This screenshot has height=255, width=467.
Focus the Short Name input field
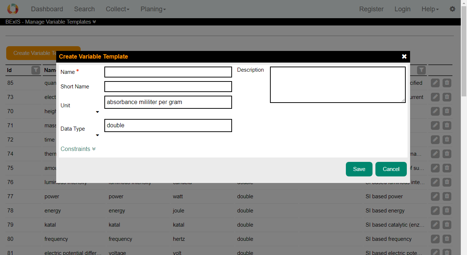pyautogui.click(x=168, y=87)
